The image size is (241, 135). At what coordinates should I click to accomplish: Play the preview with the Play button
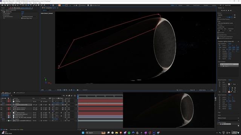pyautogui.click(x=226, y=10)
